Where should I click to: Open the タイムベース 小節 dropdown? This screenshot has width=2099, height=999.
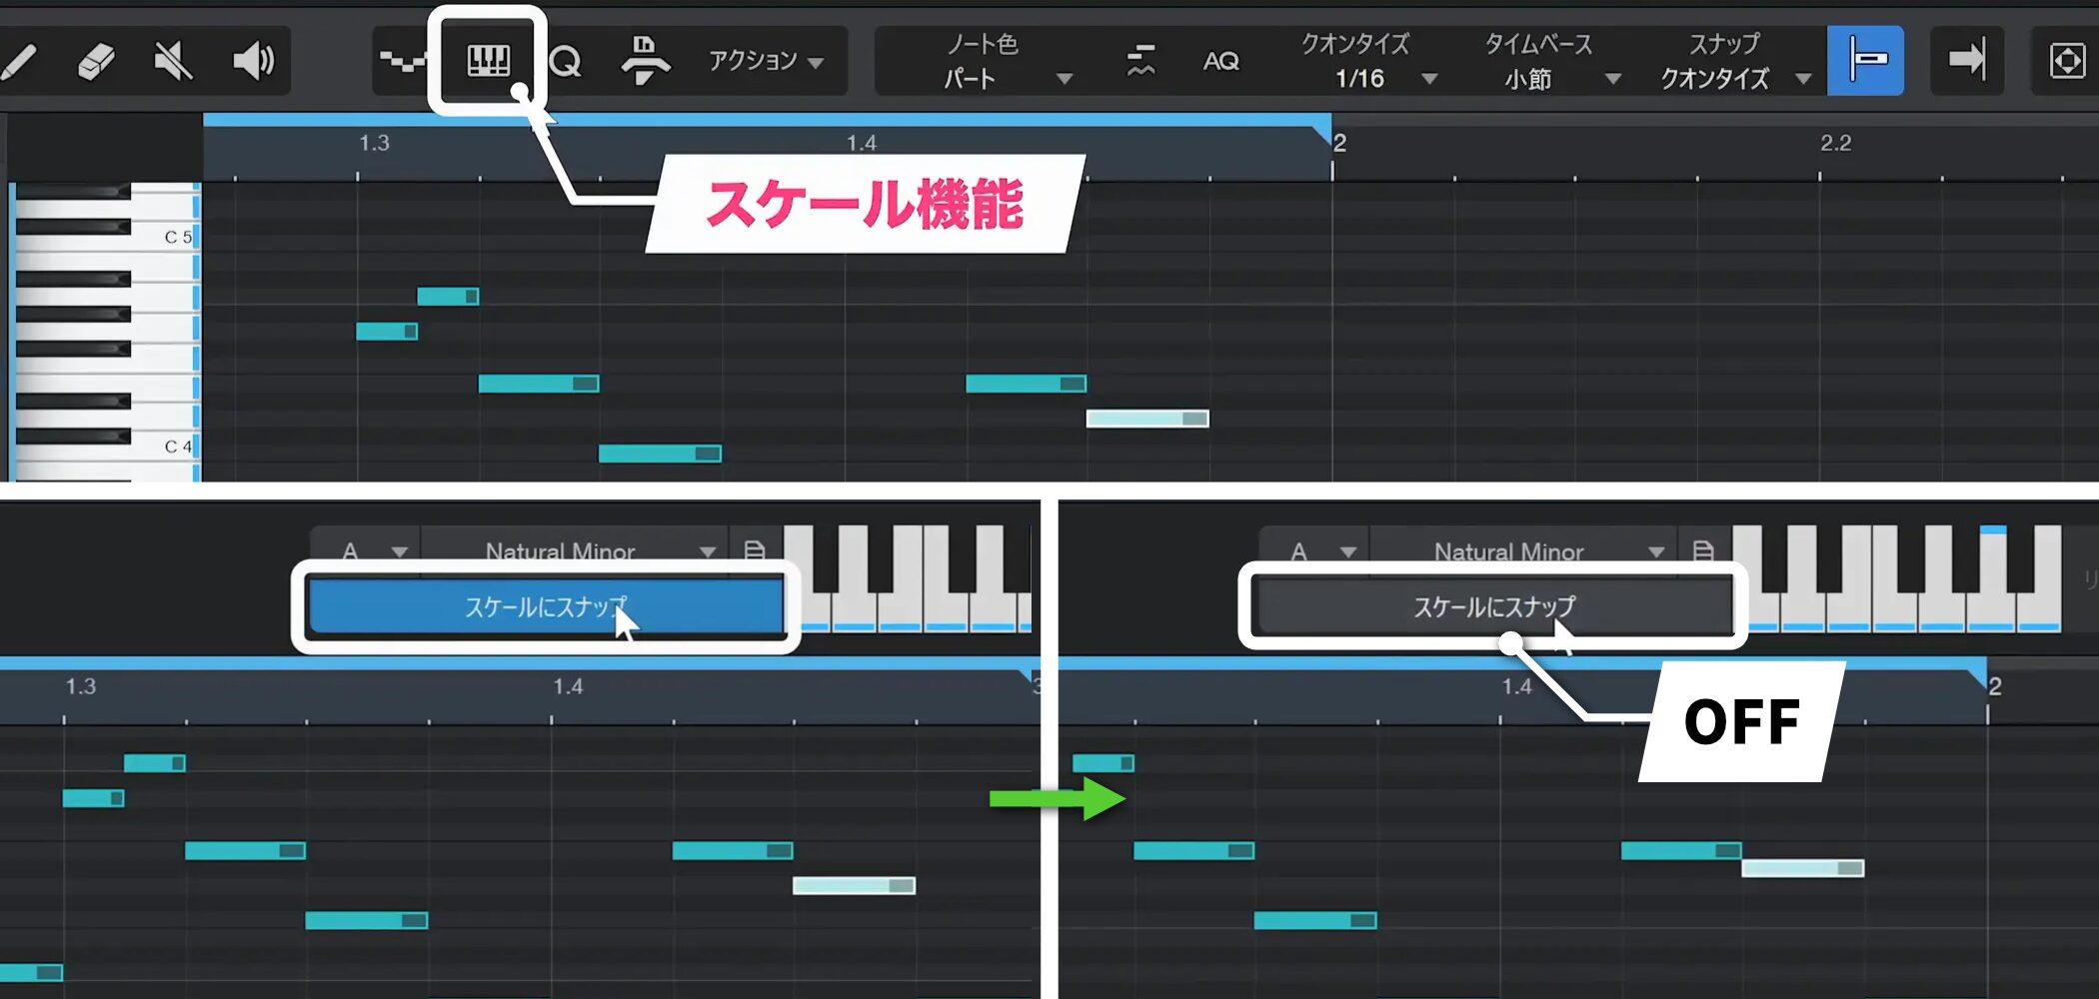pos(1549,62)
